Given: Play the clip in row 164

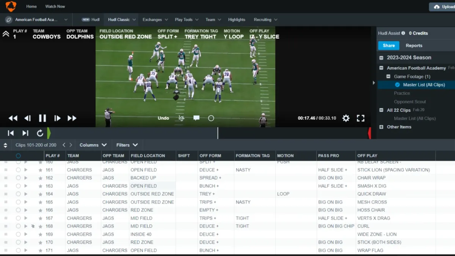Looking at the screenshot, I should point(26,194).
